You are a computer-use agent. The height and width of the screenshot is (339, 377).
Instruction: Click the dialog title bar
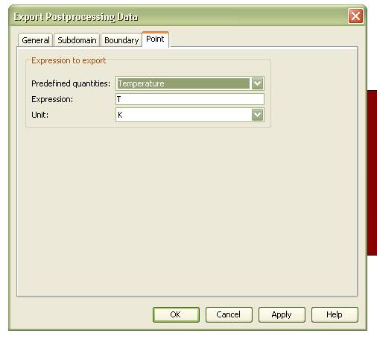[174, 16]
